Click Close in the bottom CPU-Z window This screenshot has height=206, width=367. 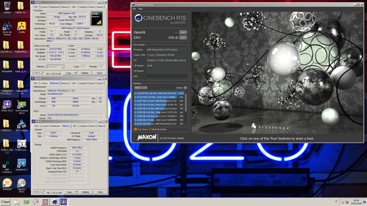pos(100,192)
